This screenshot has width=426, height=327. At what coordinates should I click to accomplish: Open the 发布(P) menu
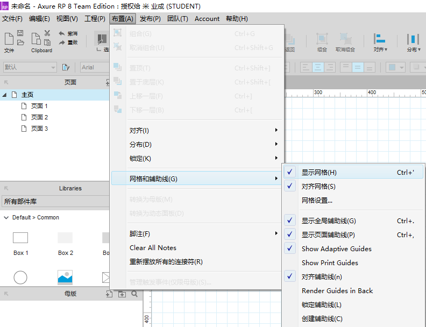(150, 19)
